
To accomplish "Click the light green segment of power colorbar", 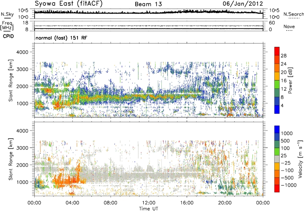I will click(x=277, y=85).
